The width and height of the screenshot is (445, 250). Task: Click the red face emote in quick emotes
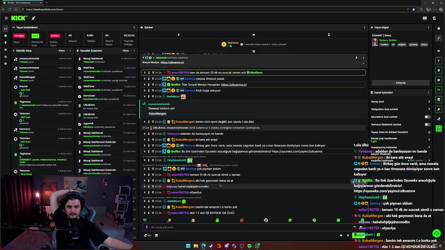pyautogui.click(x=242, y=220)
